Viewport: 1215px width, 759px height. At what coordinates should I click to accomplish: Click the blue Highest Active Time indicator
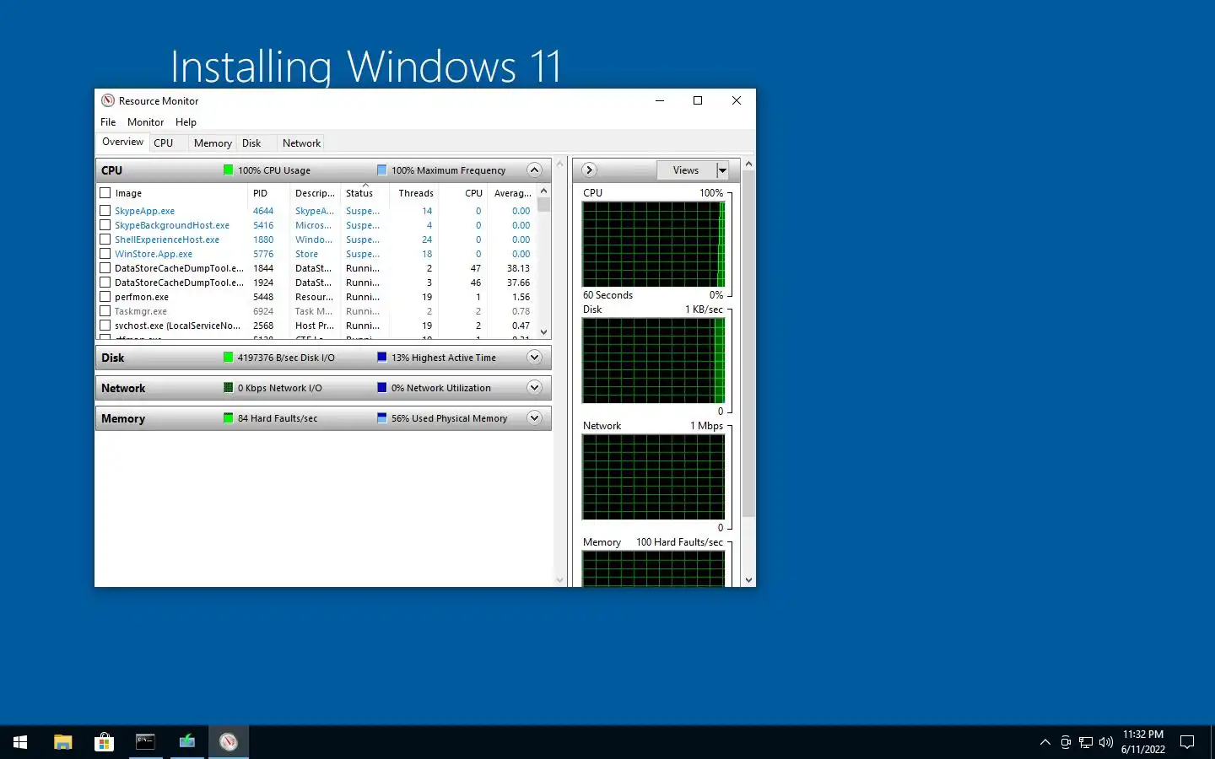(x=381, y=357)
